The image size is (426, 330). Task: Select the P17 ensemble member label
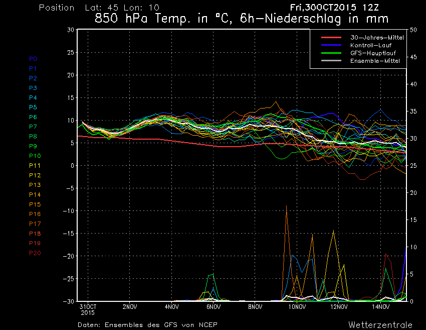click(35, 224)
